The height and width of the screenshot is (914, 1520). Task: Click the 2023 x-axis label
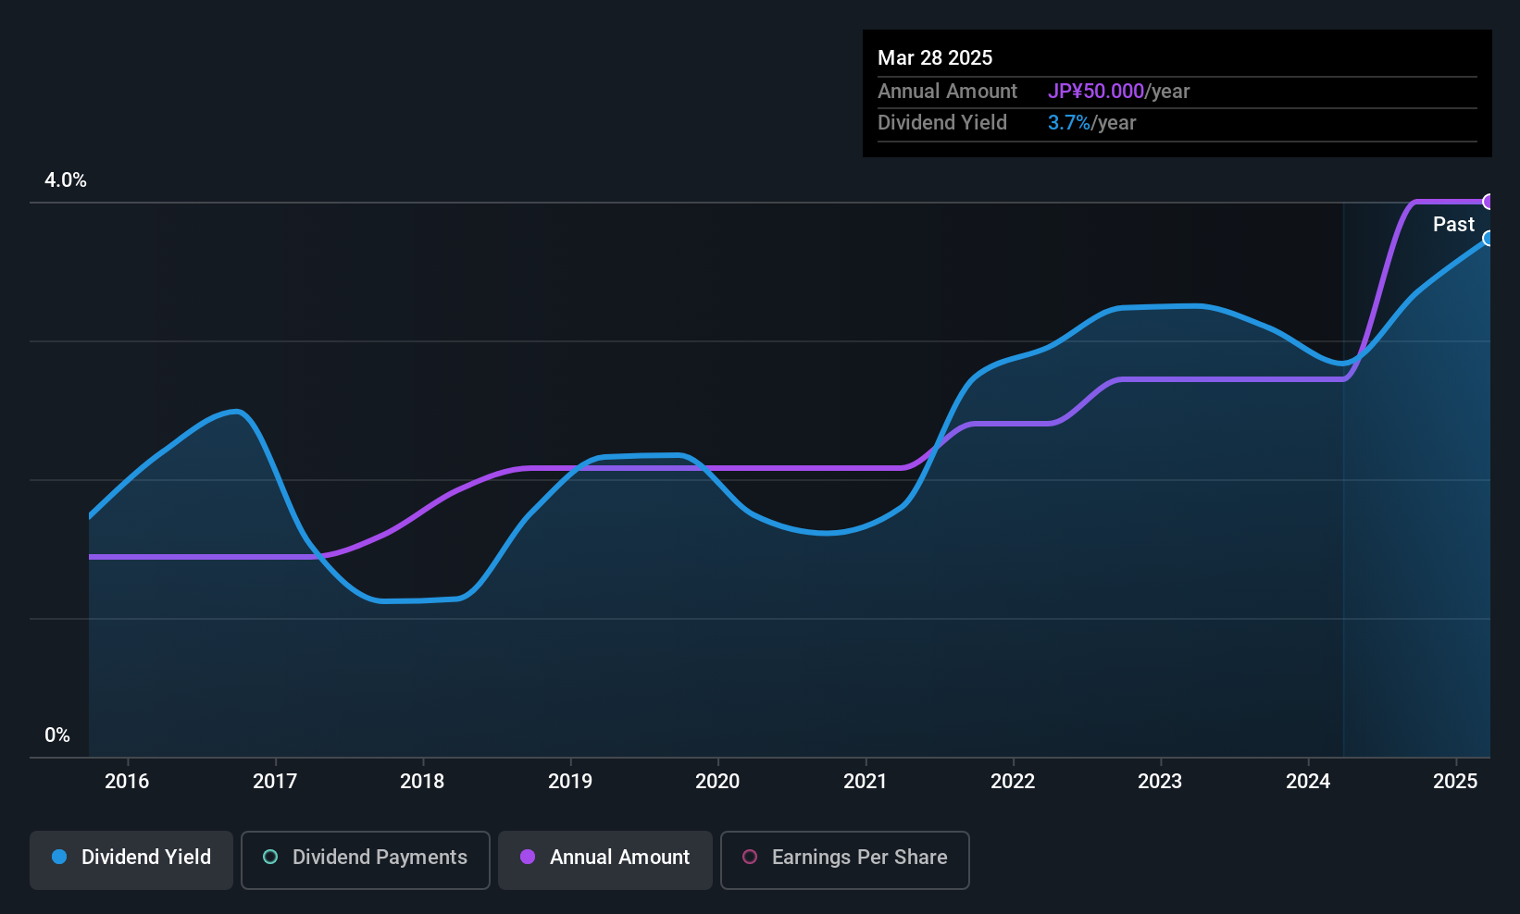(1160, 781)
